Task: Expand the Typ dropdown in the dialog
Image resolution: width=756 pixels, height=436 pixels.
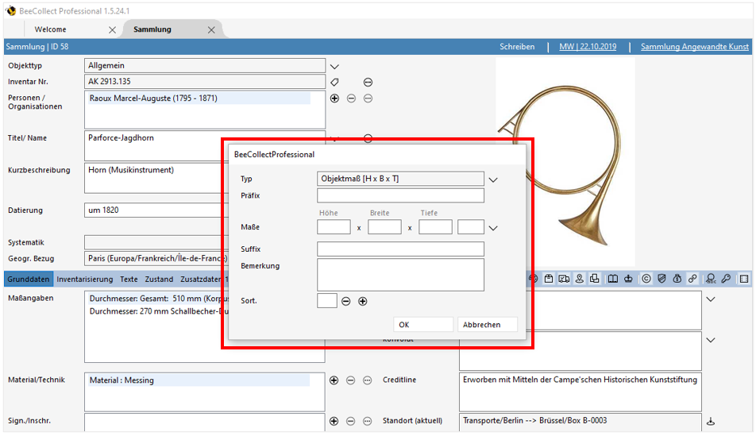Action: 493,179
